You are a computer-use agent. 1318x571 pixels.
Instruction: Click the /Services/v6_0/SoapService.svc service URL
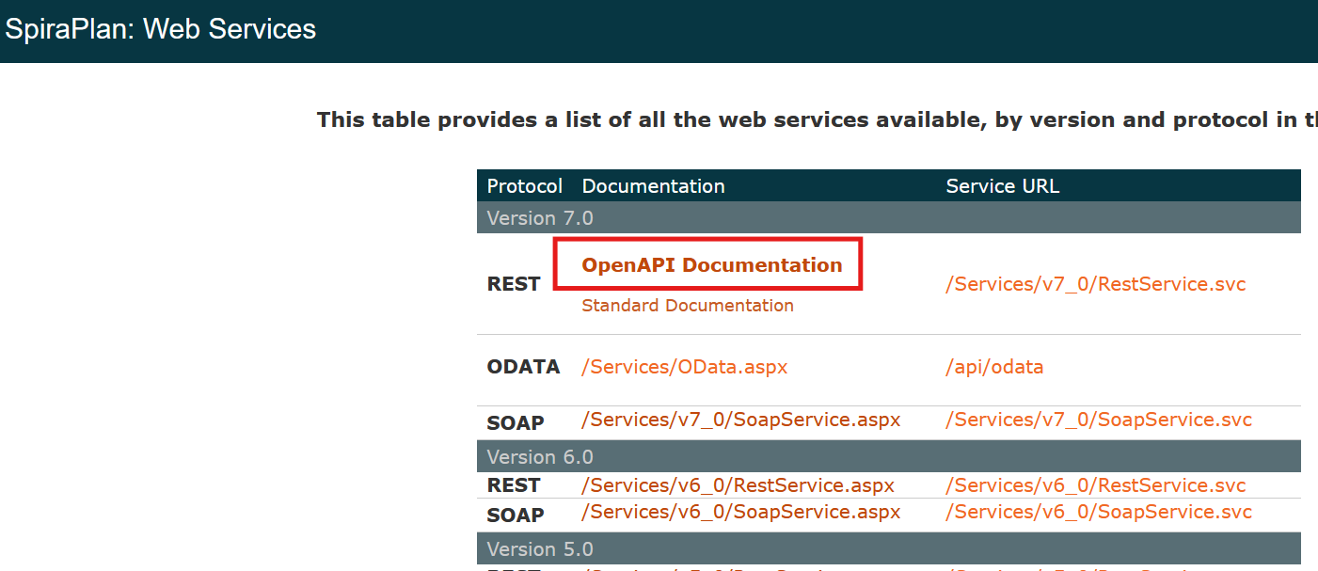[x=1098, y=512]
